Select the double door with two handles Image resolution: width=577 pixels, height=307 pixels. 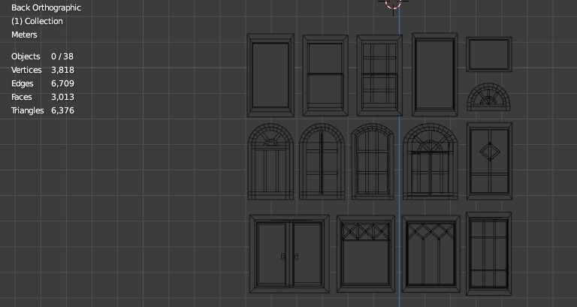click(289, 254)
